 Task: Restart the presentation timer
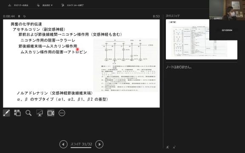pyautogui.click(x=25, y=16)
